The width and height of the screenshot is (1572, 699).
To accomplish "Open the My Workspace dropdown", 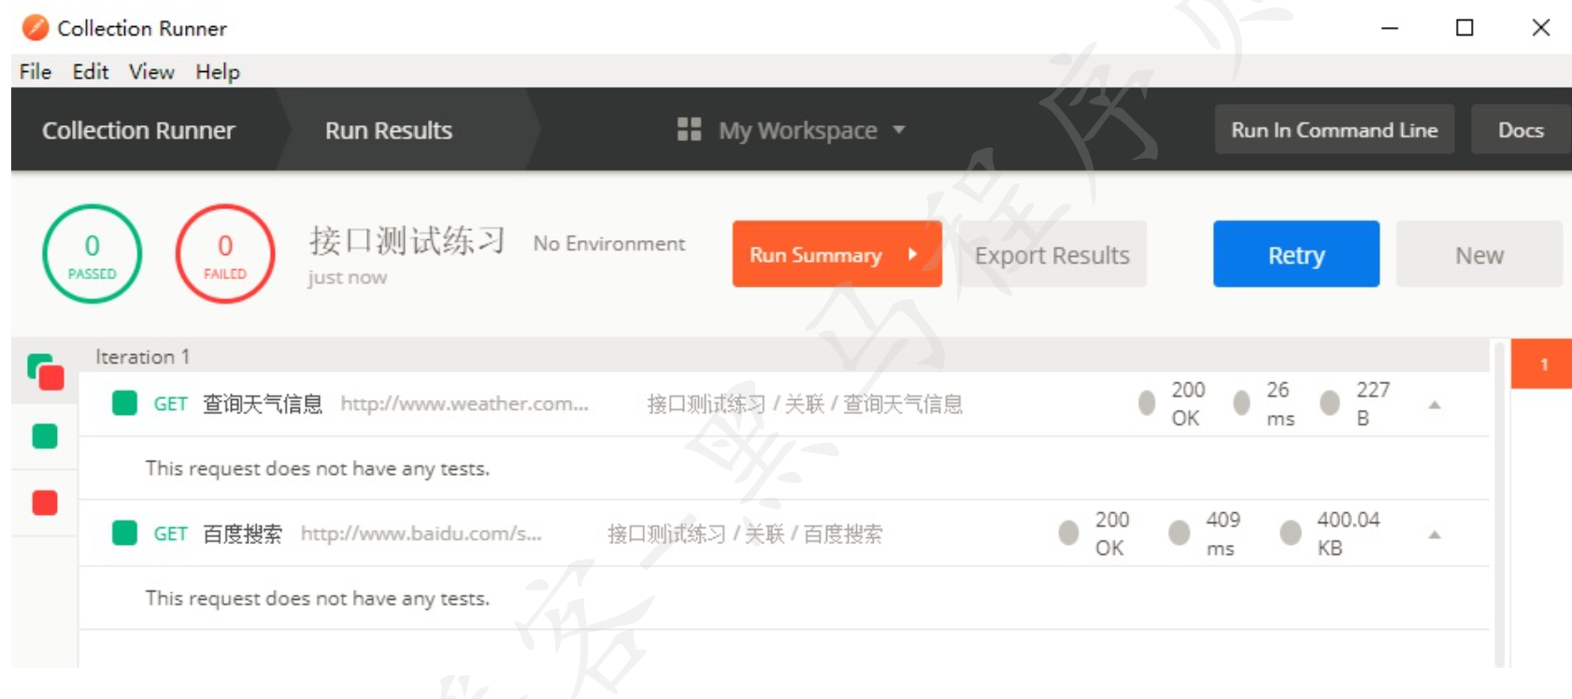I will (x=811, y=130).
